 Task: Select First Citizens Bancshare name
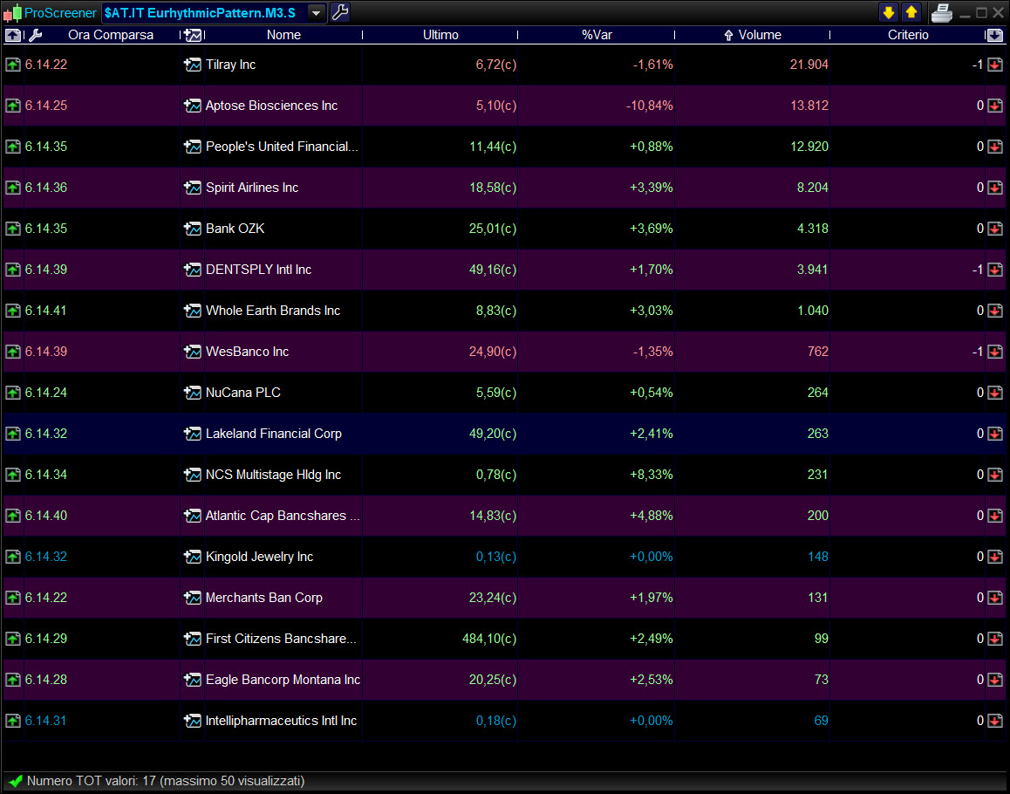click(281, 639)
